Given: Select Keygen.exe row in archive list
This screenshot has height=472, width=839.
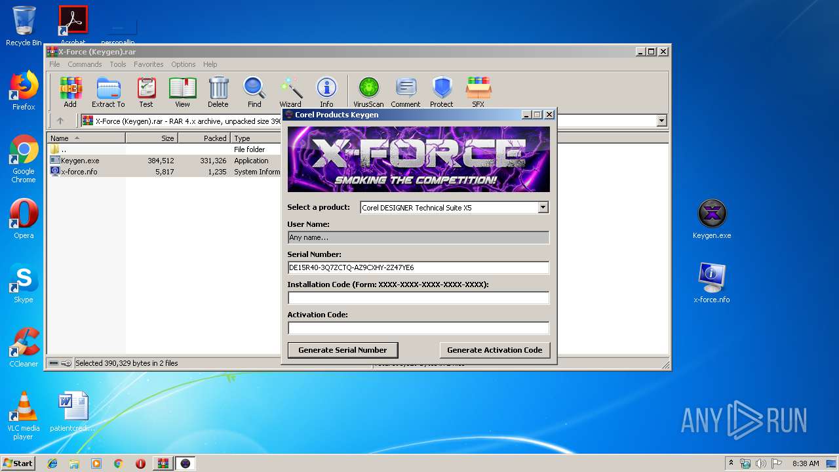Looking at the screenshot, I should (x=165, y=161).
